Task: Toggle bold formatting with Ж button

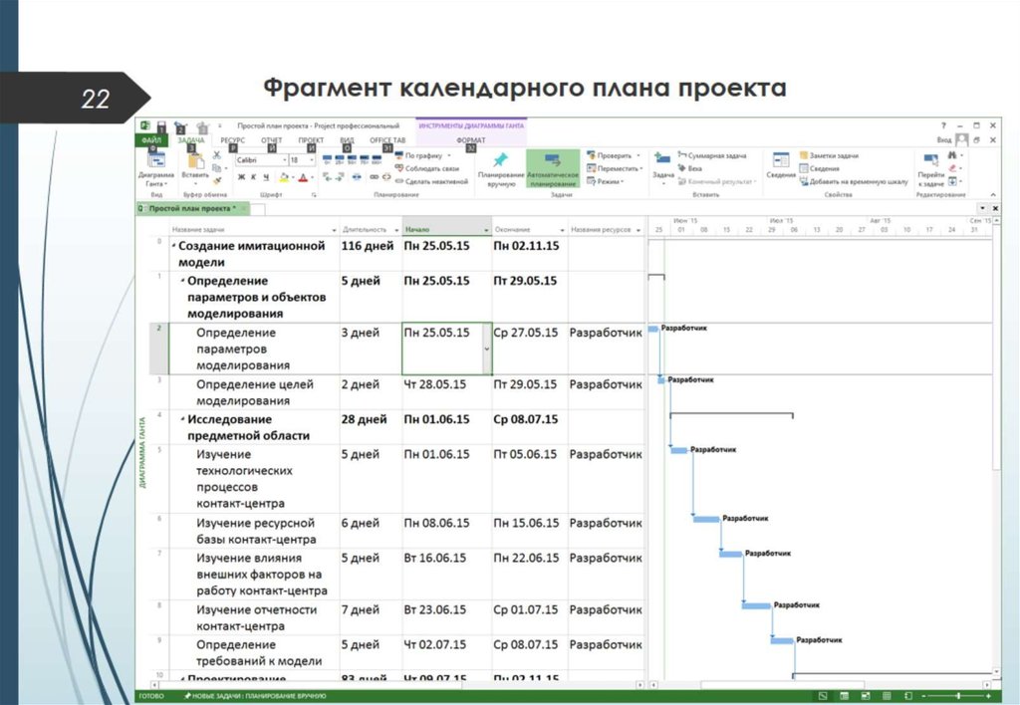Action: [x=239, y=176]
